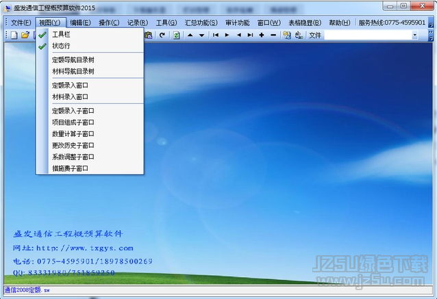The image size is (437, 299).
Task: Go to the previous record arrow
Action: (x=238, y=35)
